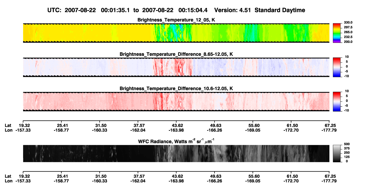Select the 10.6-12.05 difference image strip
The height and width of the screenshot is (187, 366).
click(x=176, y=101)
